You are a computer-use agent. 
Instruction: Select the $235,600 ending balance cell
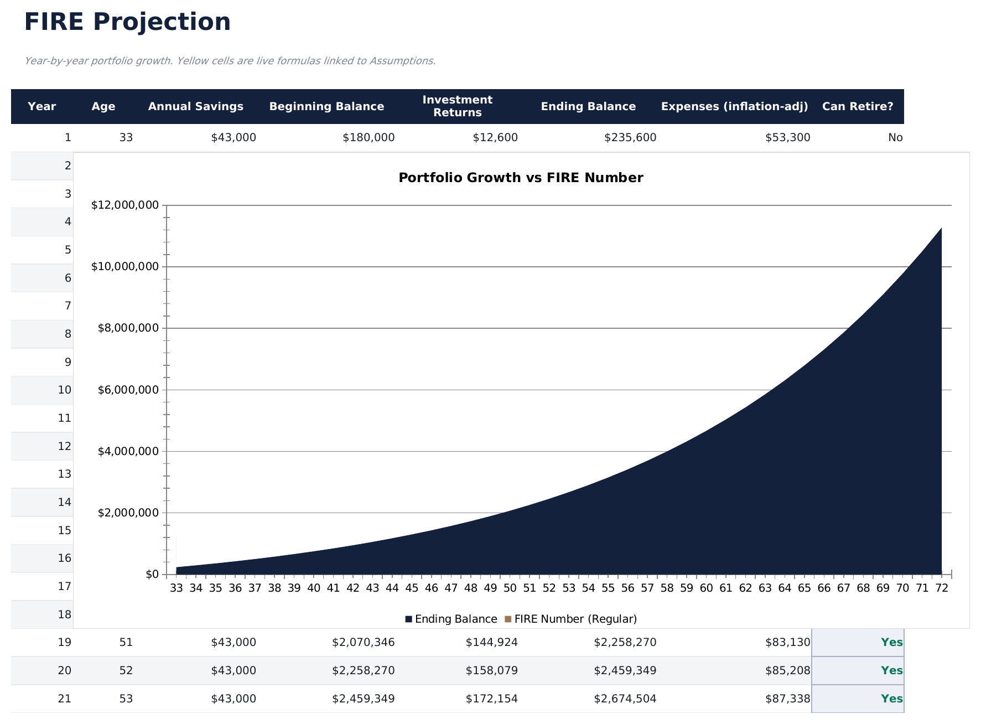630,138
